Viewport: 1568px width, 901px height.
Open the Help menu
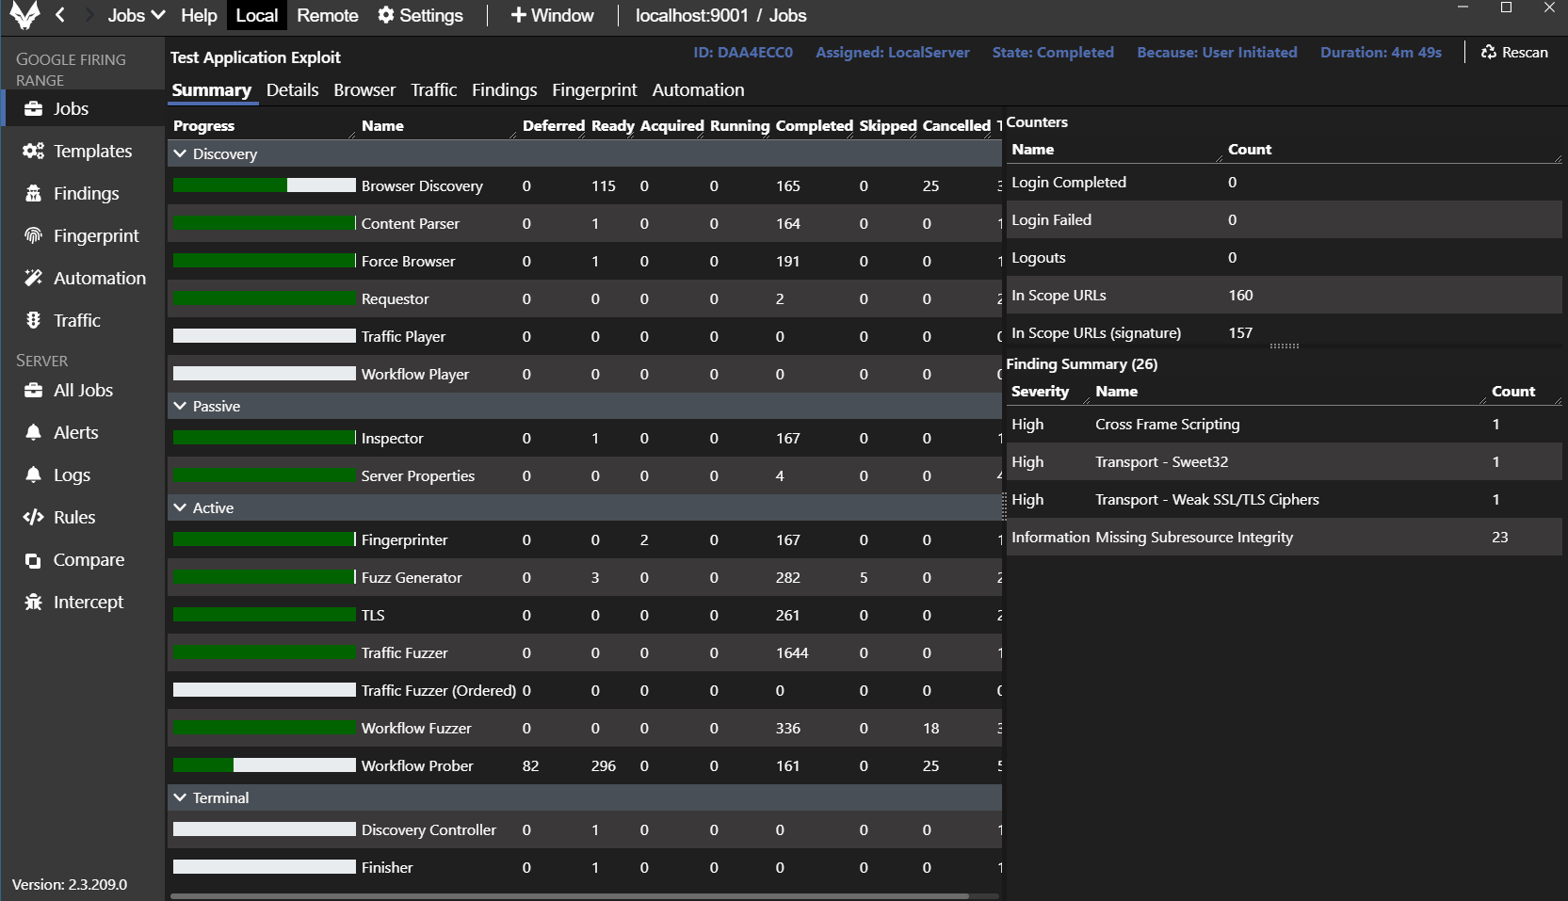pos(199,15)
